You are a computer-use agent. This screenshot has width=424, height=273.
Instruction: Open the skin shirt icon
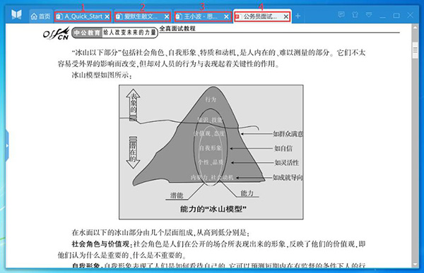[355, 15]
